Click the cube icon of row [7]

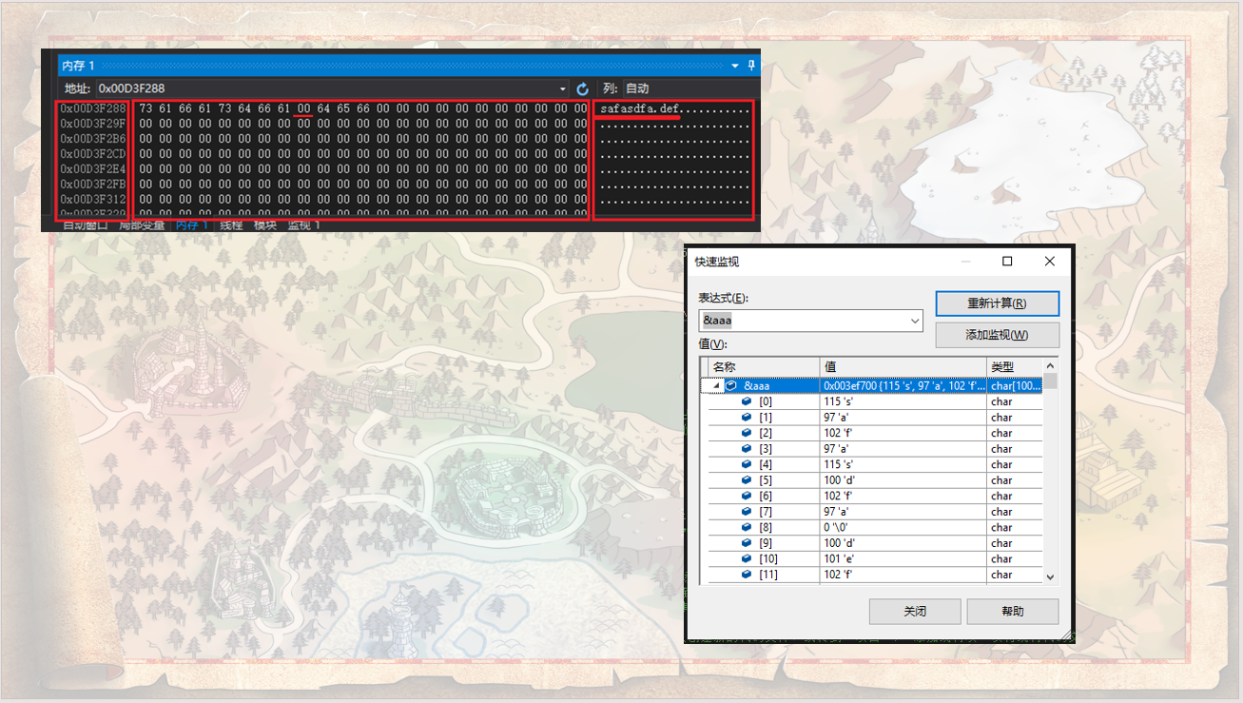[x=747, y=512]
